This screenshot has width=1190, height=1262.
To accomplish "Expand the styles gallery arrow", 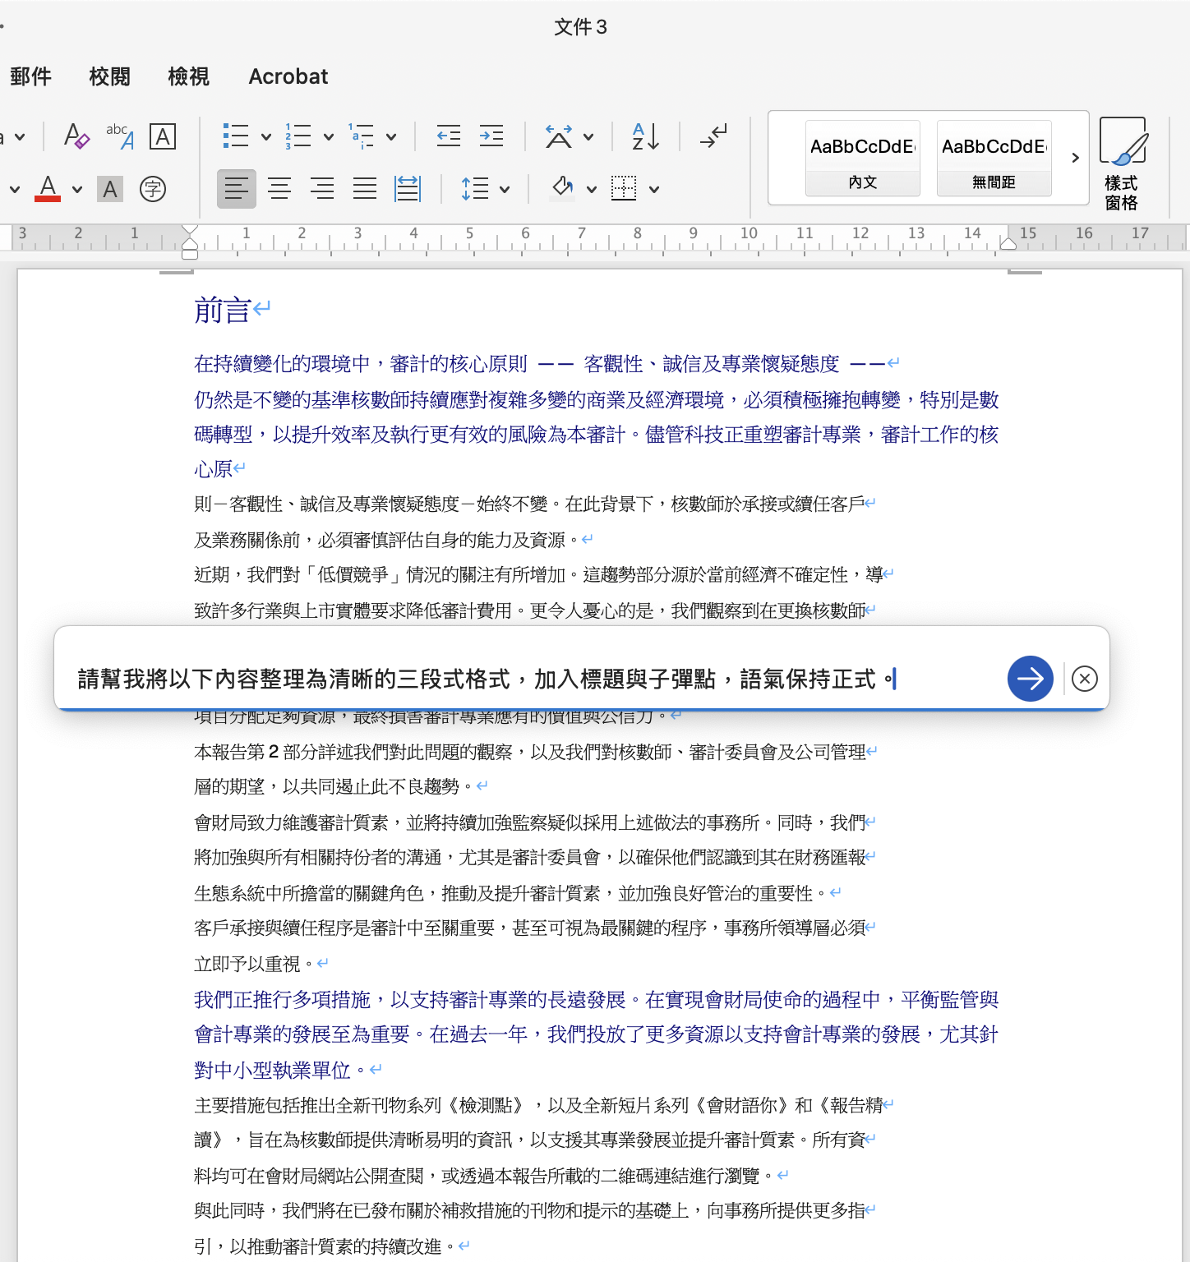I will click(x=1075, y=158).
